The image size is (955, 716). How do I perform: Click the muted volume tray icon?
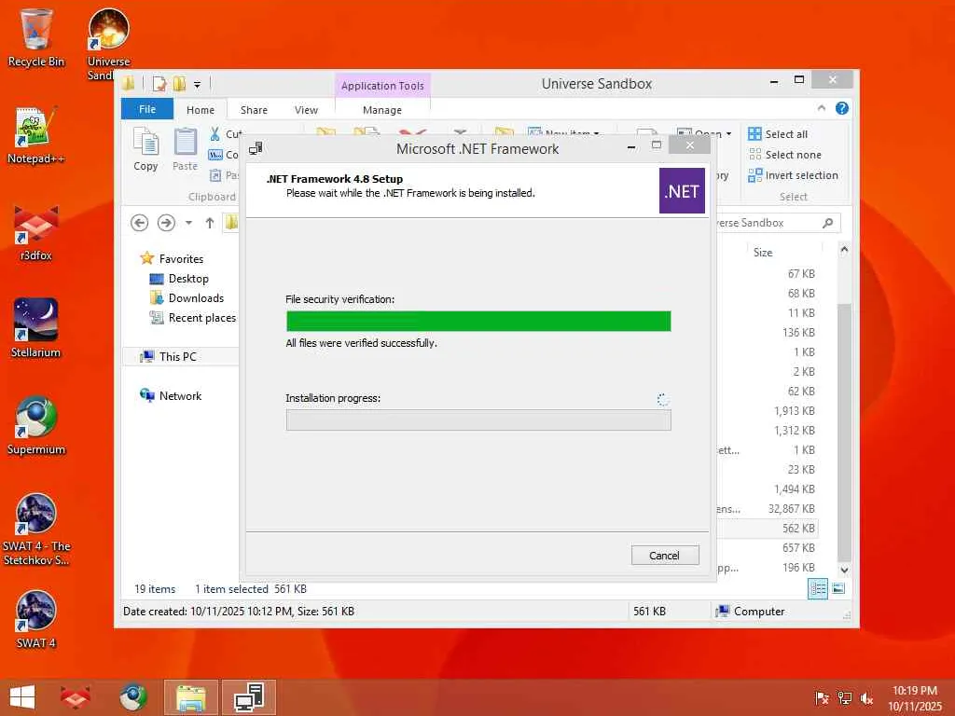click(x=866, y=698)
